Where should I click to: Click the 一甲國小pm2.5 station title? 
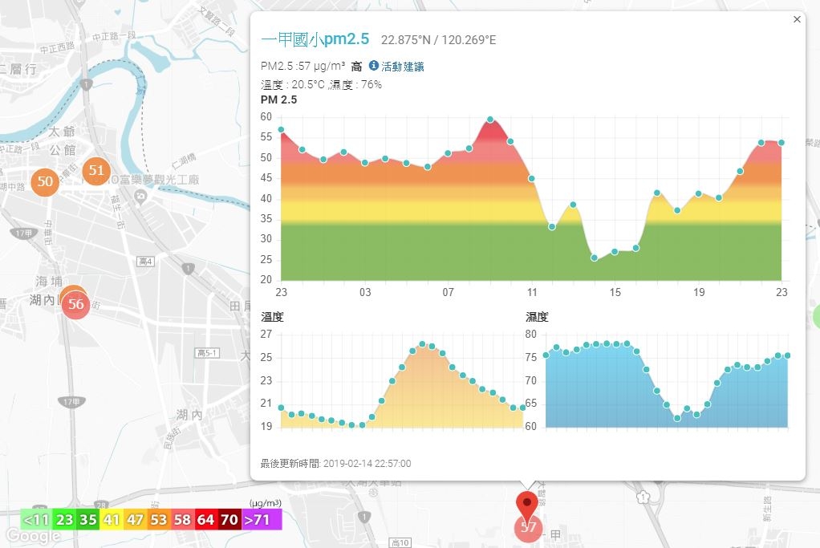[x=315, y=39]
